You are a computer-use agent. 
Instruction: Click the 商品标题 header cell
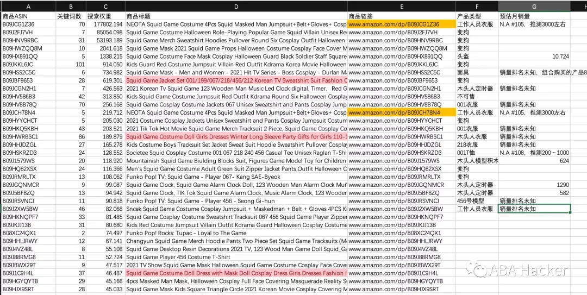point(236,16)
